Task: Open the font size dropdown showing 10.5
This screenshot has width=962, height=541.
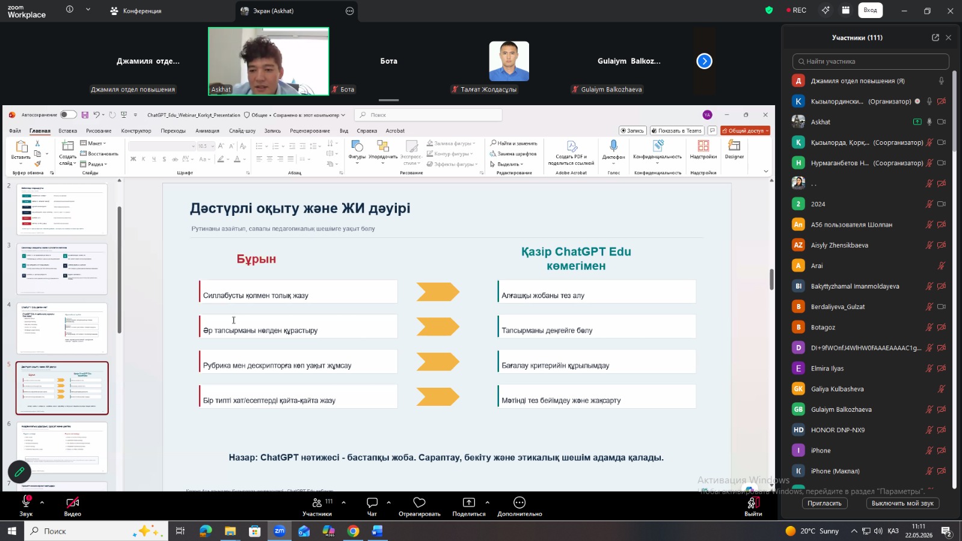Action: pos(212,146)
